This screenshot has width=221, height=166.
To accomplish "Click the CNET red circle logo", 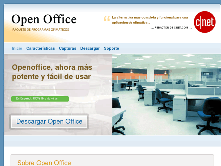I will pyautogui.click(x=205, y=22).
